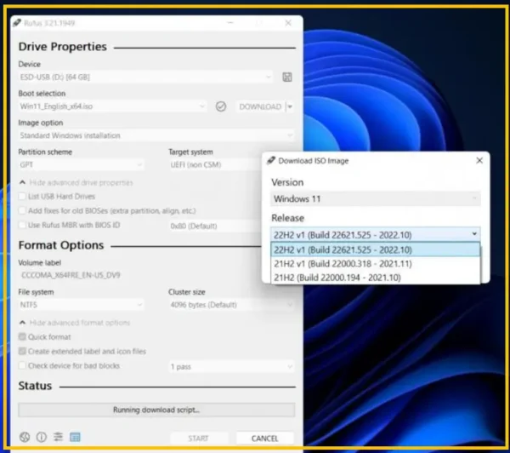Click the Version label in download dialog
Viewport: 510px width, 453px height.
(x=287, y=182)
